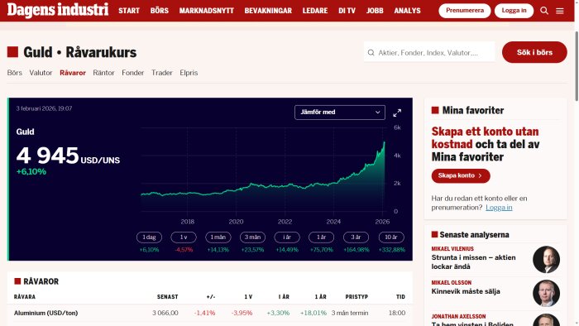579x326 pixels.
Task: Open the Jämför med dropdown
Action: (340, 113)
